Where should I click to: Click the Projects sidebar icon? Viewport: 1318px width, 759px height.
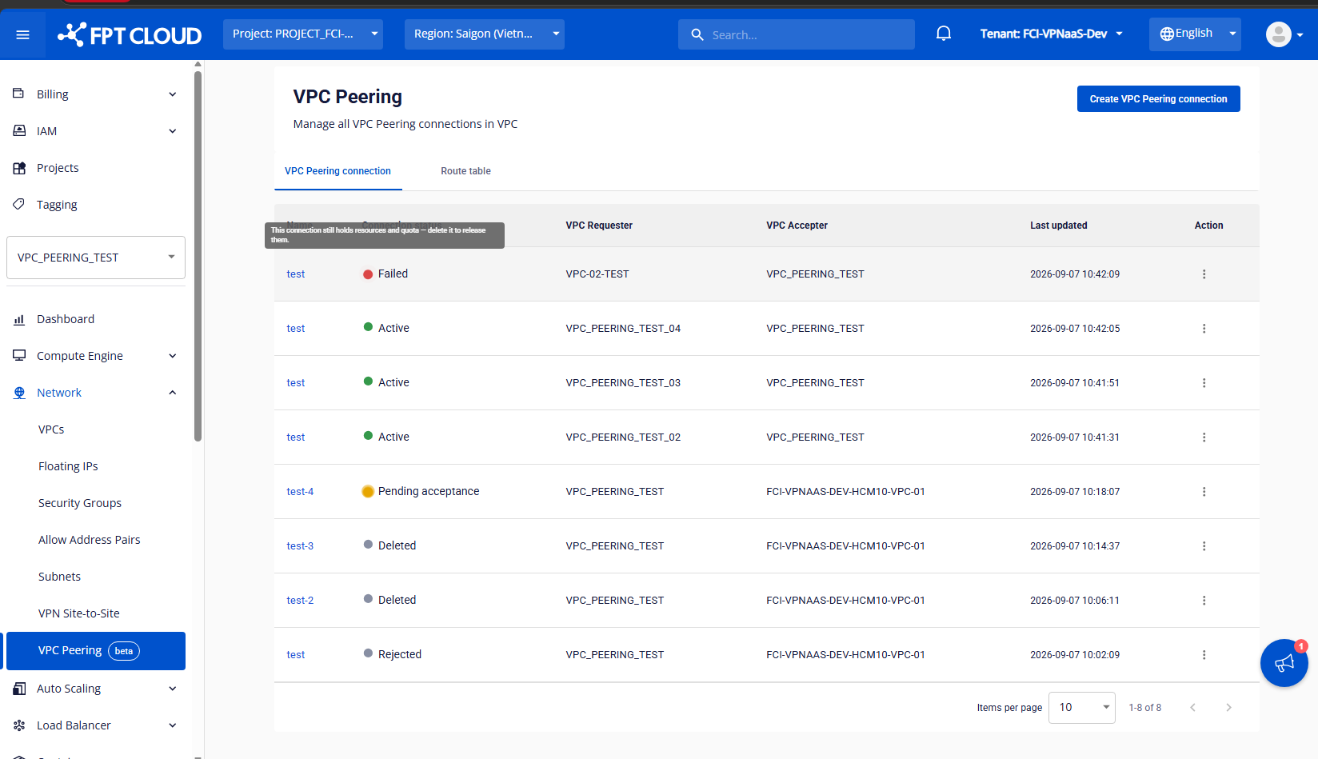click(x=19, y=168)
